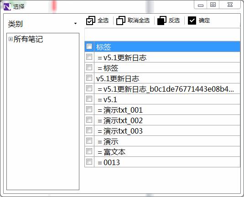Click the 全选 button label
Screen dimensions: 244x197
point(103,21)
